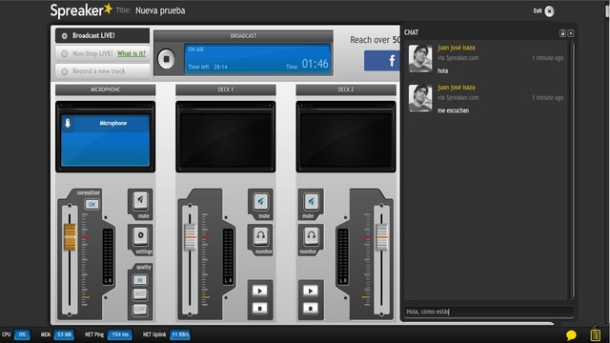Click the username above "me escuchan"
The height and width of the screenshot is (343, 610).
457,88
